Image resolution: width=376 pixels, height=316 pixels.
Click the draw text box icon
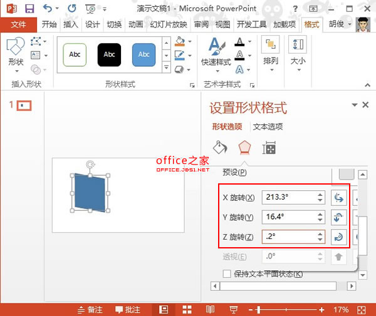[36, 55]
